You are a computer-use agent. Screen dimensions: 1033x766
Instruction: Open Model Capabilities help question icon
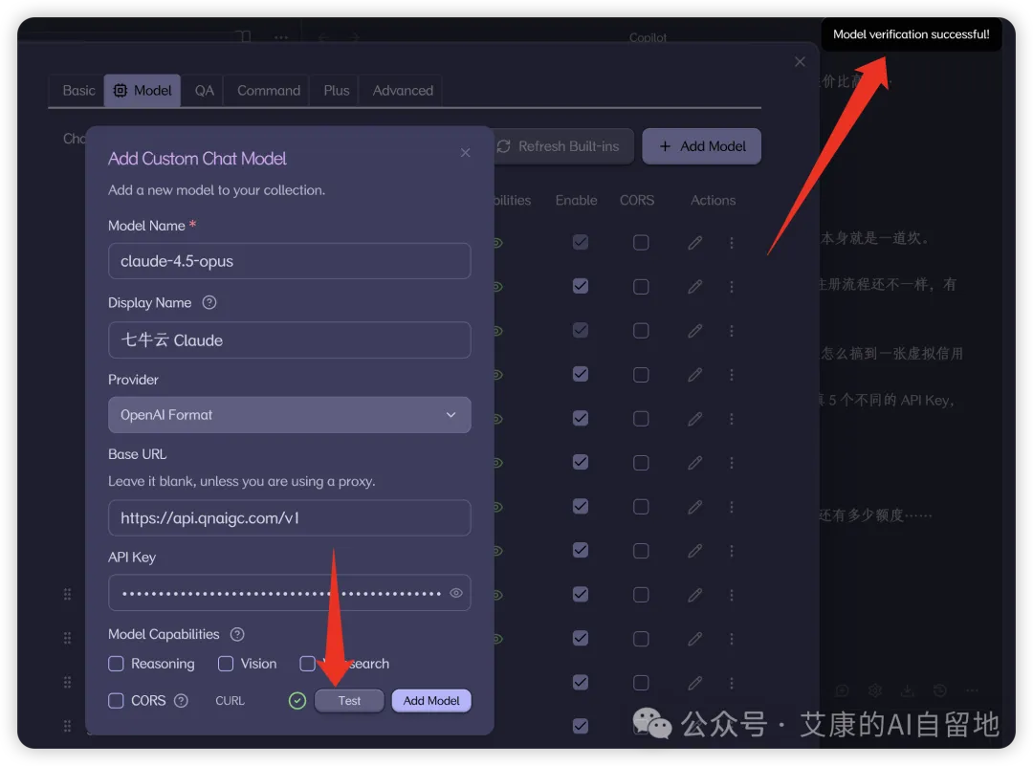click(237, 634)
